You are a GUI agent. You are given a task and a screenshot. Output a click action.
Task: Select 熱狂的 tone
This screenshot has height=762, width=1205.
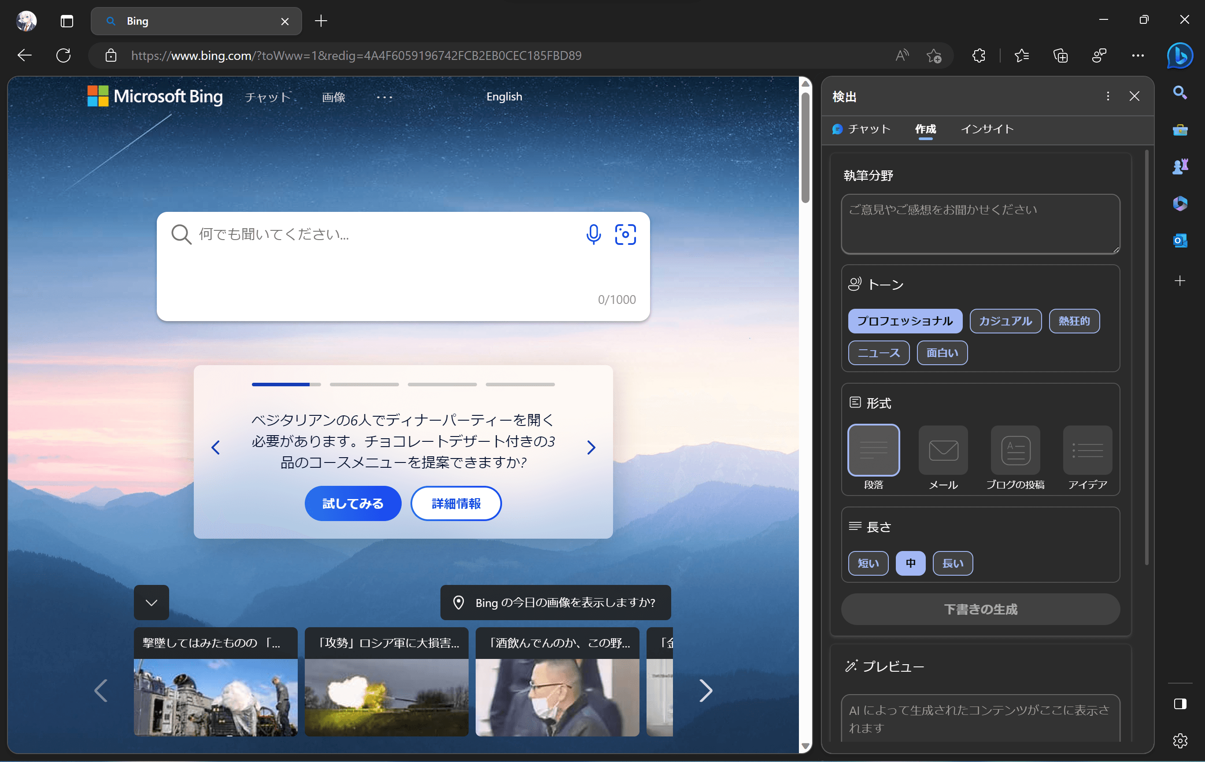coord(1074,321)
